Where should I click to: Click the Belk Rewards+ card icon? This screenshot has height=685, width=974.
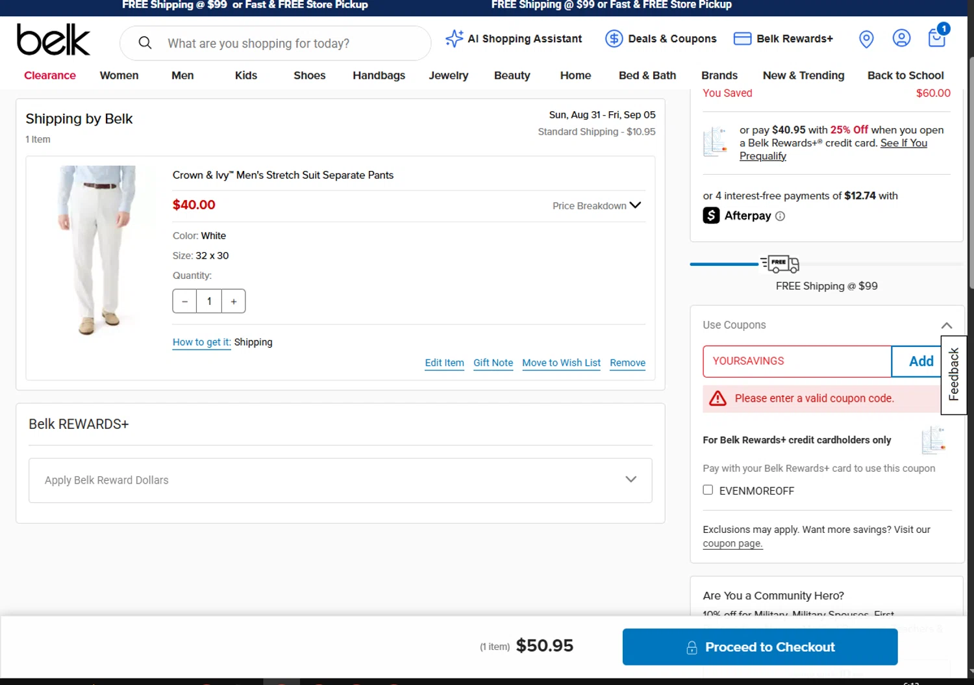coord(742,38)
